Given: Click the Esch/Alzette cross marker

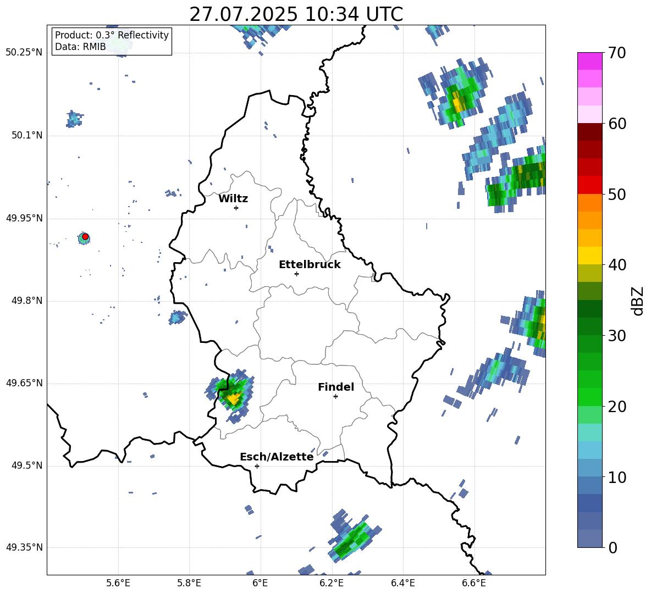Looking at the screenshot, I should tap(257, 466).
